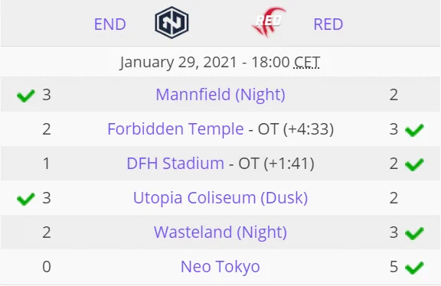
Task: Open the Mannfield (Night) map link
Action: click(x=220, y=94)
